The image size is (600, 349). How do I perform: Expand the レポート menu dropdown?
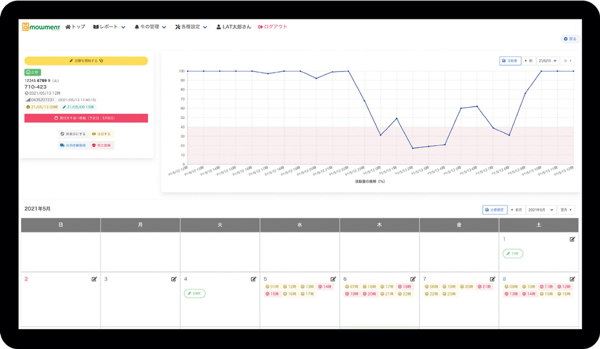[109, 27]
